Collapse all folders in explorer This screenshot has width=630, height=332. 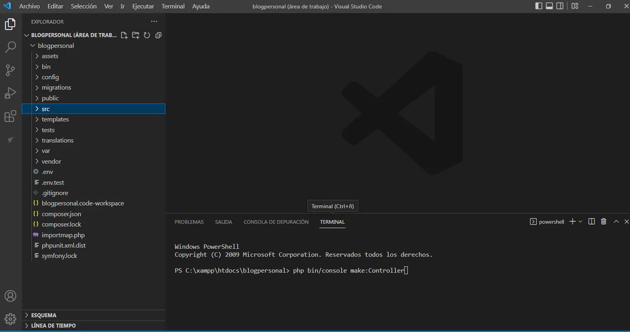158,35
